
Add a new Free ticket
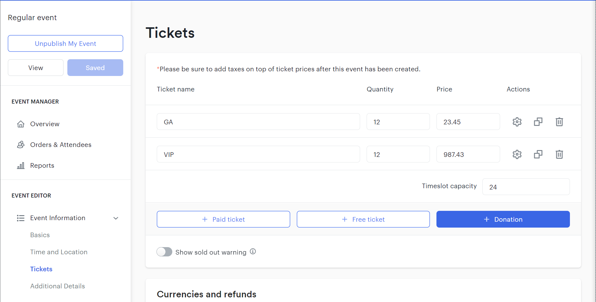point(363,219)
